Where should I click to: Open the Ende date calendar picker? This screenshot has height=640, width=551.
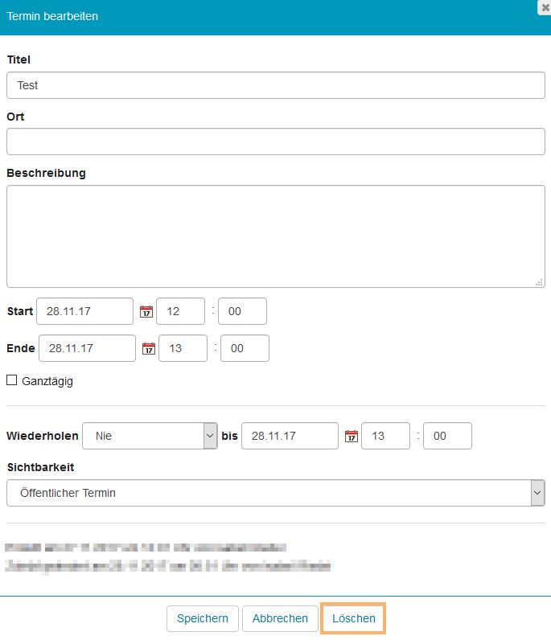coord(148,348)
